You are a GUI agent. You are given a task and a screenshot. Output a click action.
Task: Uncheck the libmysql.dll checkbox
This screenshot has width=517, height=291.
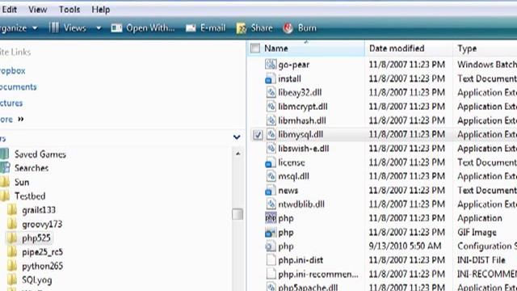(258, 135)
